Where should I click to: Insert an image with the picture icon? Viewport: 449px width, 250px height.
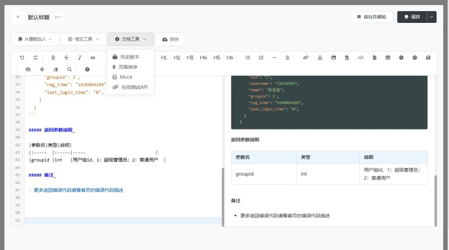[333, 58]
